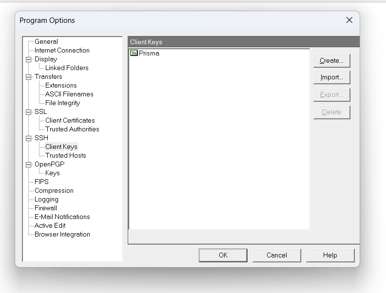Click the Create... key button

(331, 61)
